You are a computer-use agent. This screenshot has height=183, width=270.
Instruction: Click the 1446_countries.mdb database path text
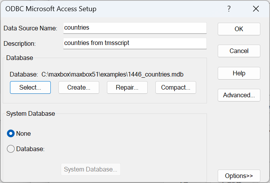115,74
